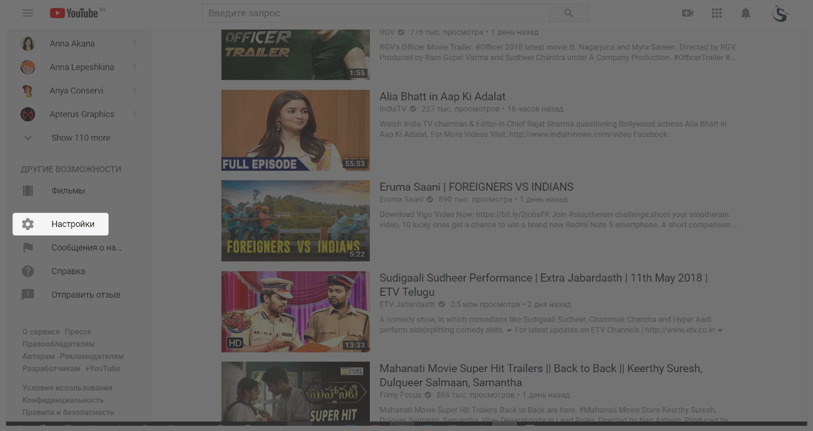The height and width of the screenshot is (431, 813).
Task: Visit Eruma Saani channel name link
Action: point(401,200)
